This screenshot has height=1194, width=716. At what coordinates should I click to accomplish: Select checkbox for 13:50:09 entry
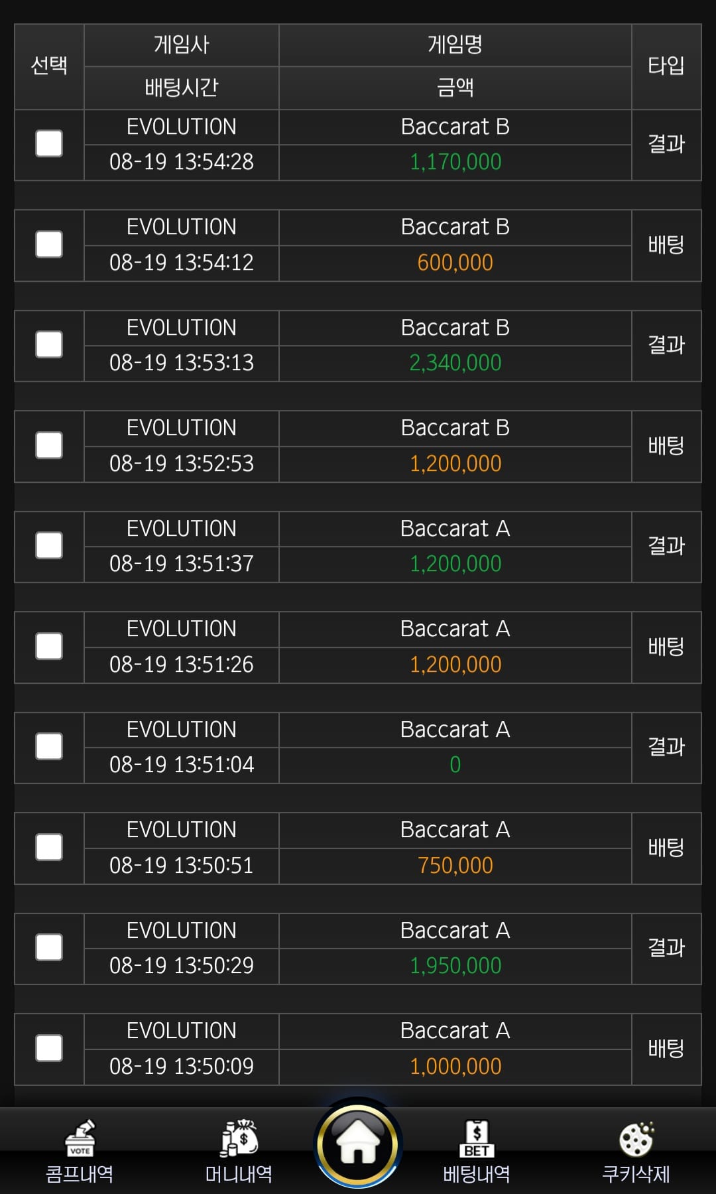[49, 1049]
